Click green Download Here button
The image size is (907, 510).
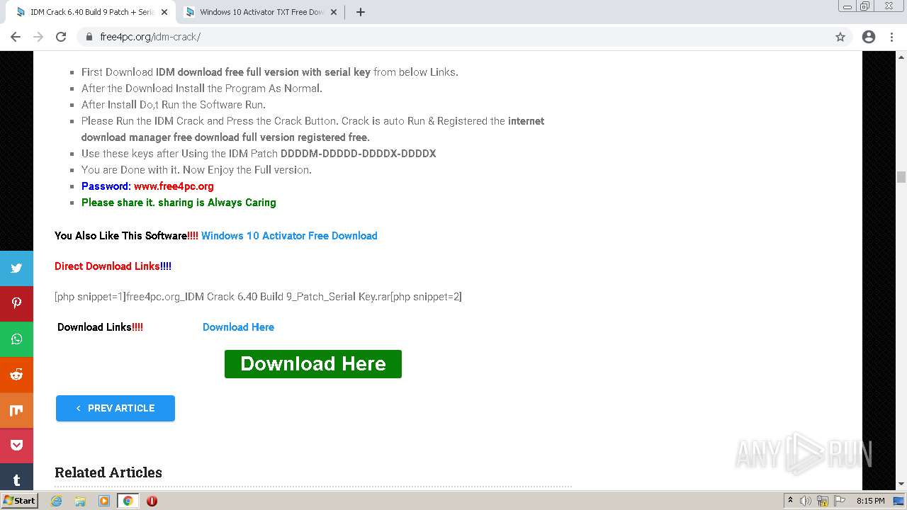coord(313,364)
